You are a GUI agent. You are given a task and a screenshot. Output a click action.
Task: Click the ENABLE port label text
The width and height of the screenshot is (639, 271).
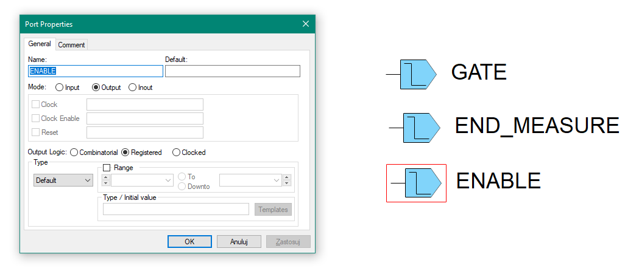(498, 181)
